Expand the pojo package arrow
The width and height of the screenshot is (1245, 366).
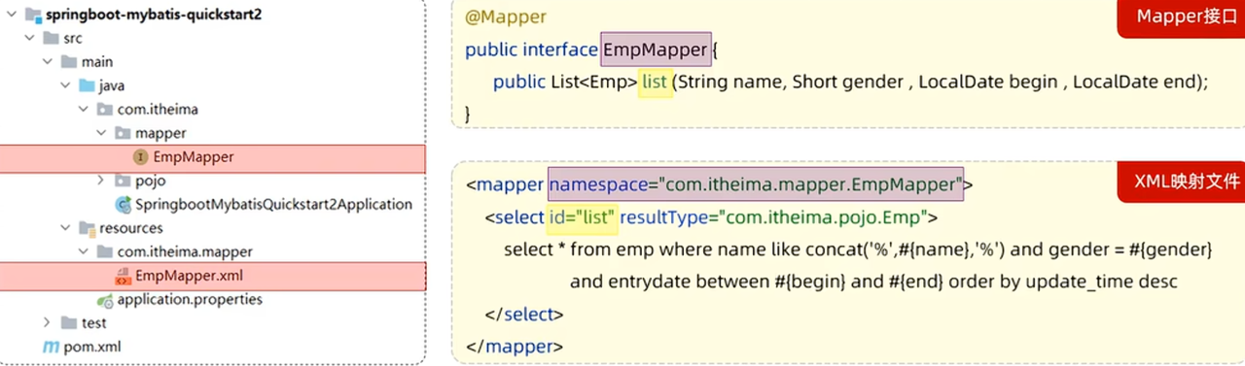[101, 181]
